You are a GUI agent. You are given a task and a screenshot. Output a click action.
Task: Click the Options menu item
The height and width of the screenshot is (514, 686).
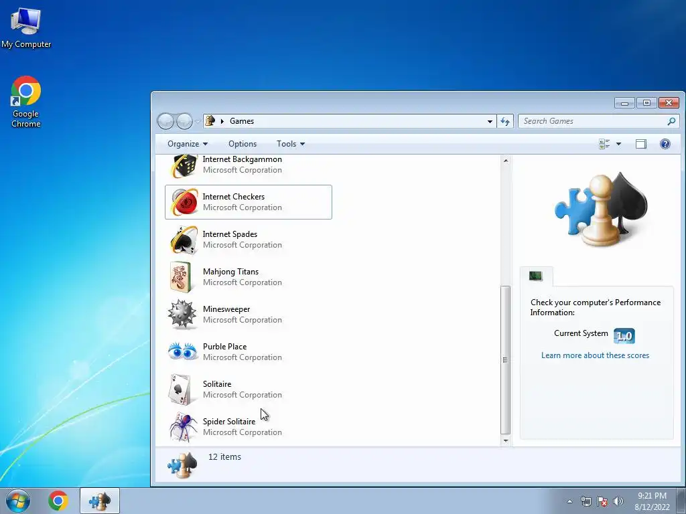point(243,144)
